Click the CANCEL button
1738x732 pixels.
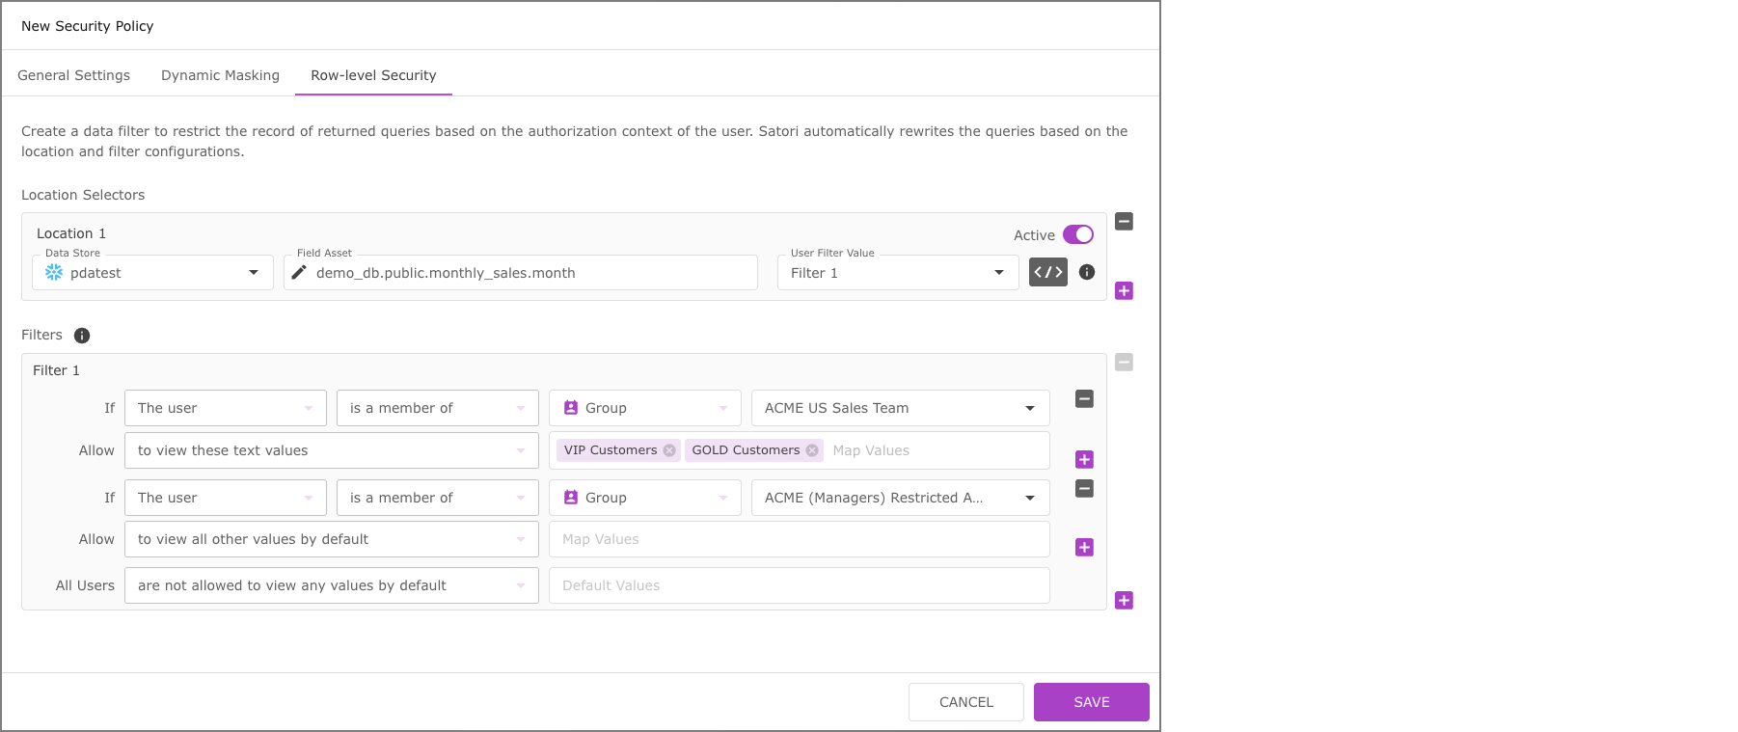tap(966, 702)
